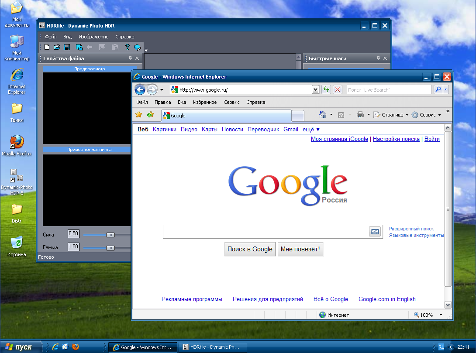Stop loading page with red X button

[x=338, y=89]
